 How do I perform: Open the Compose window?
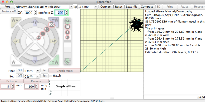click(147, 7)
